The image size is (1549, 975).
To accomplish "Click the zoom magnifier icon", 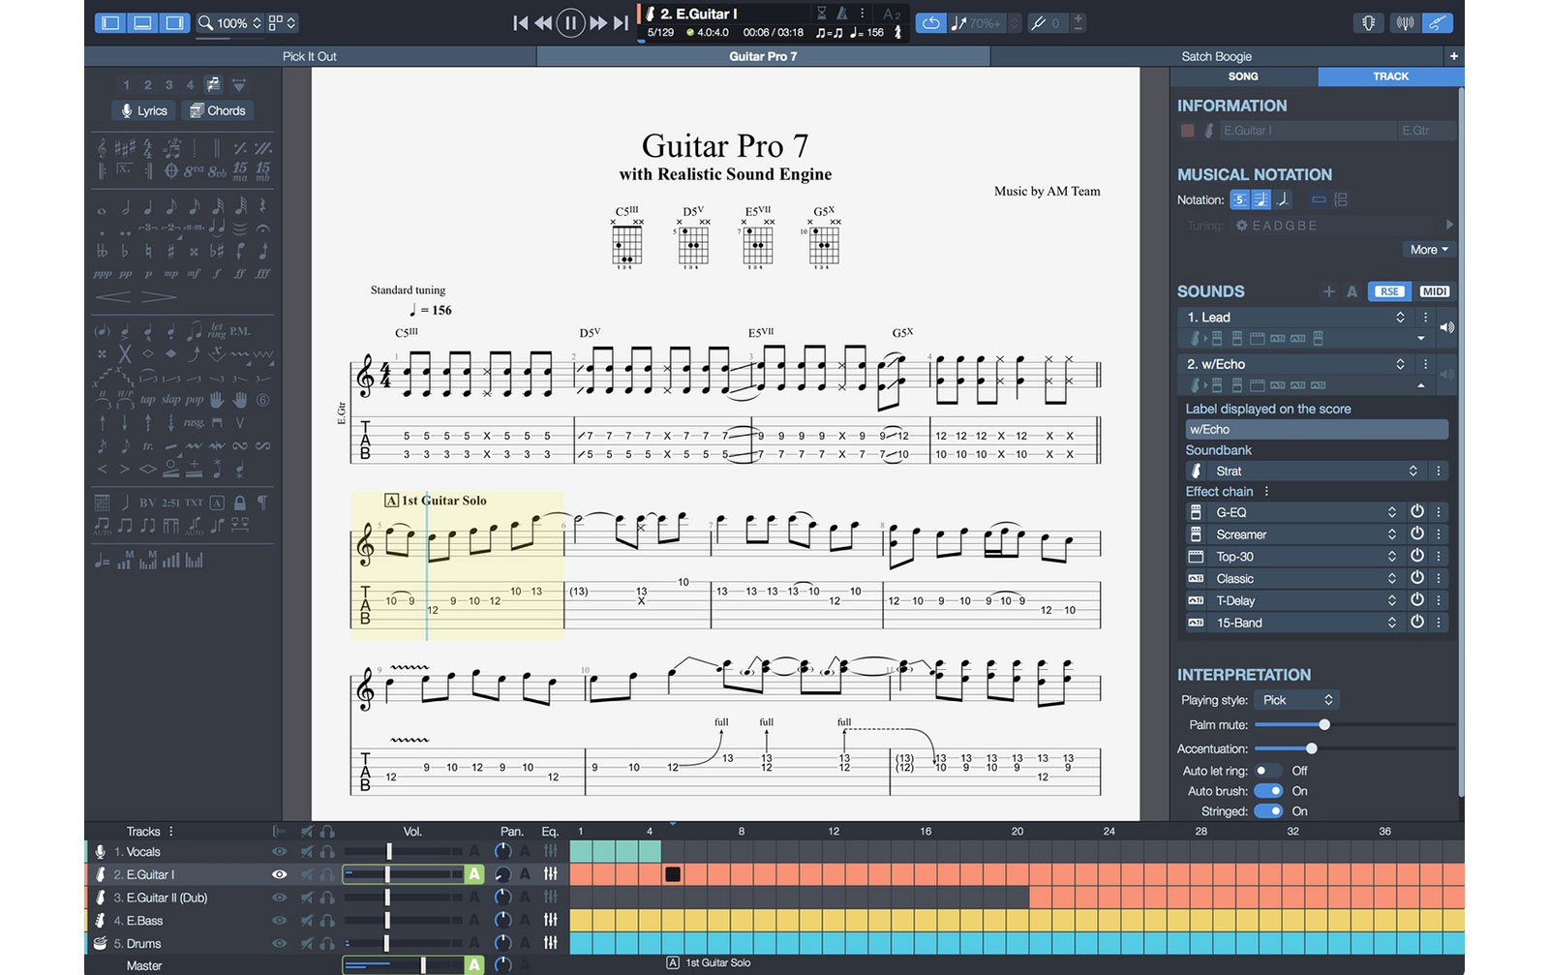I will (x=205, y=22).
